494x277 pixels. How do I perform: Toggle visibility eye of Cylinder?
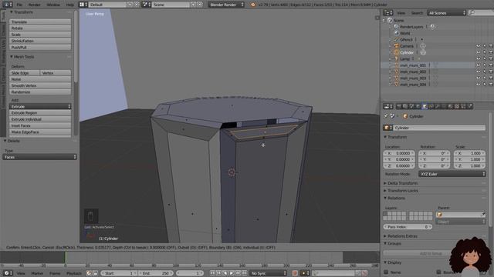(479, 52)
